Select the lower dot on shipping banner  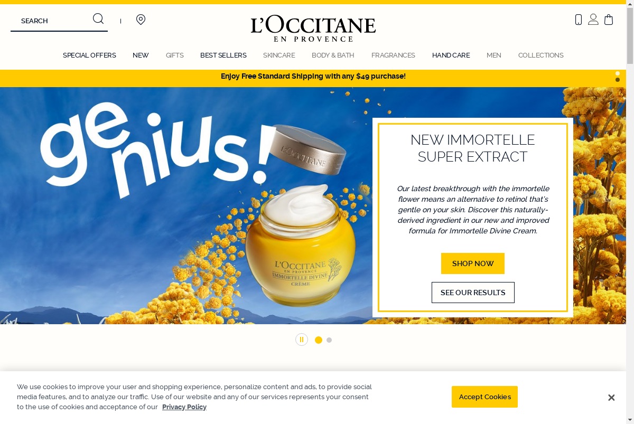pyautogui.click(x=618, y=80)
